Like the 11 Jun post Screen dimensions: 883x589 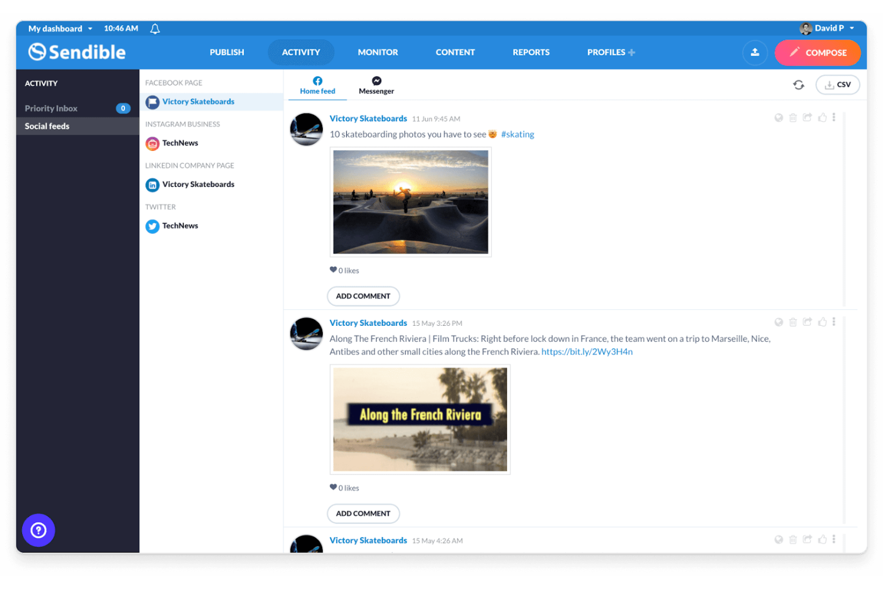822,118
